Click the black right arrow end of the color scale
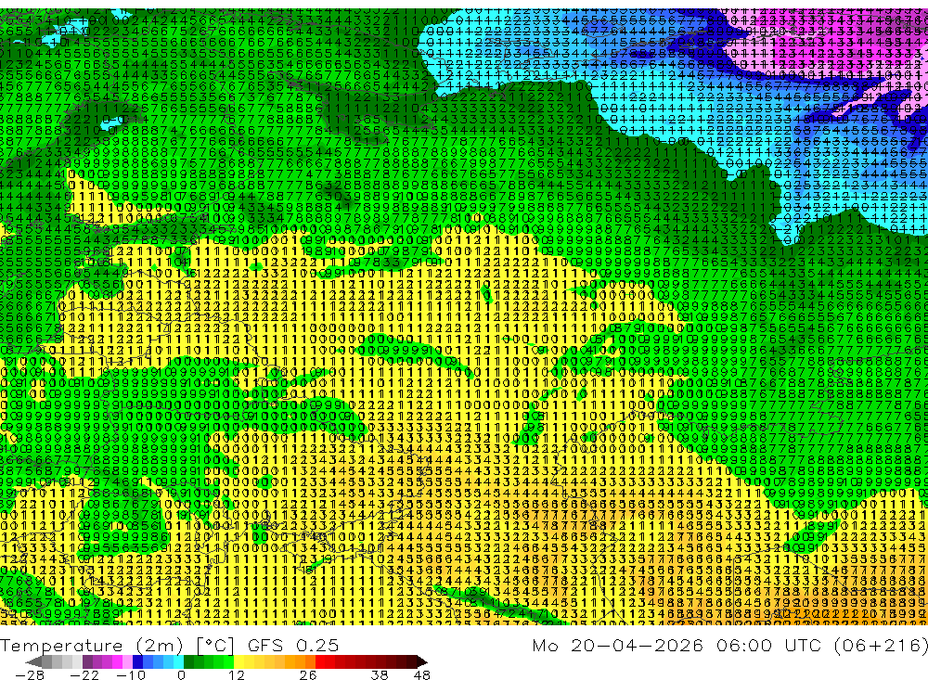Viewport: 928px width, 680px height. pos(422,662)
